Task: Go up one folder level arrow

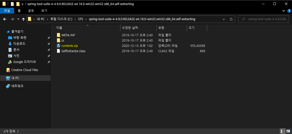Action: [x=23, y=19]
